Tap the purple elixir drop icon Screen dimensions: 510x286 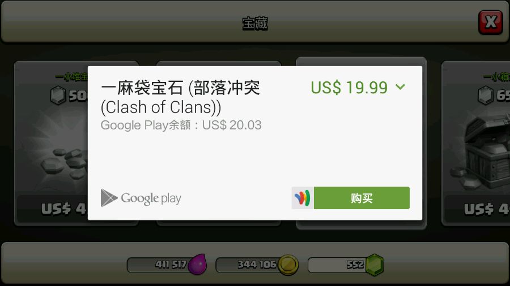[198, 264]
